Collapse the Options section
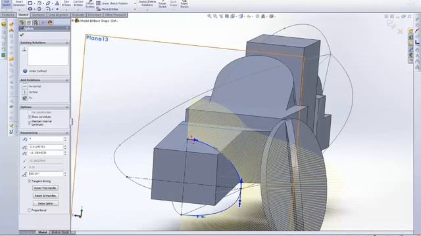 point(67,108)
